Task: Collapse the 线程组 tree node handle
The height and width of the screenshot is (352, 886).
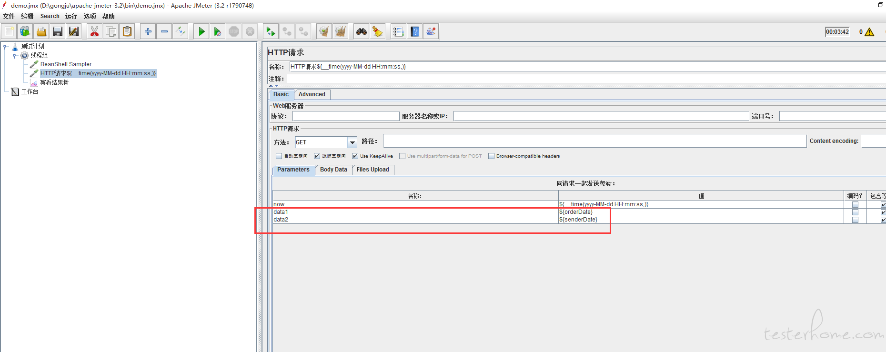Action: tap(14, 56)
